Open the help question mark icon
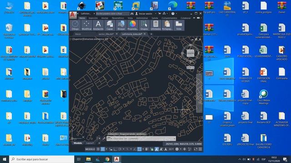Screen dimensions: 291x163 (x=173, y=14)
